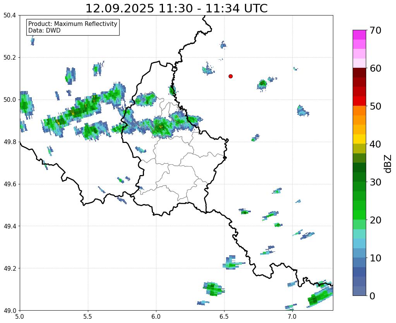This screenshot has width=396, height=323.
Task: Click the colorbar tick label 0
Action: (372, 296)
